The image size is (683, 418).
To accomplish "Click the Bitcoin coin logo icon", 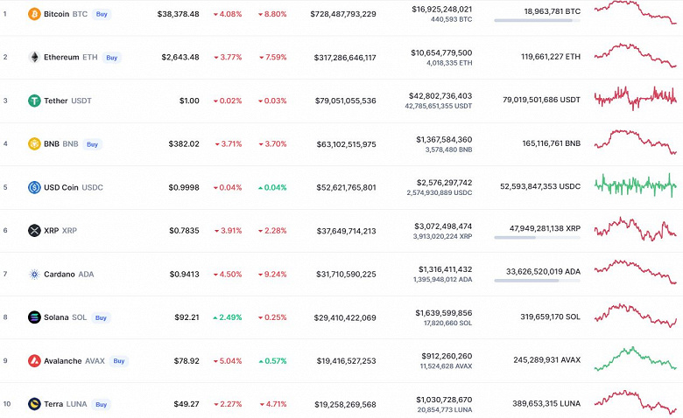I will pos(34,14).
